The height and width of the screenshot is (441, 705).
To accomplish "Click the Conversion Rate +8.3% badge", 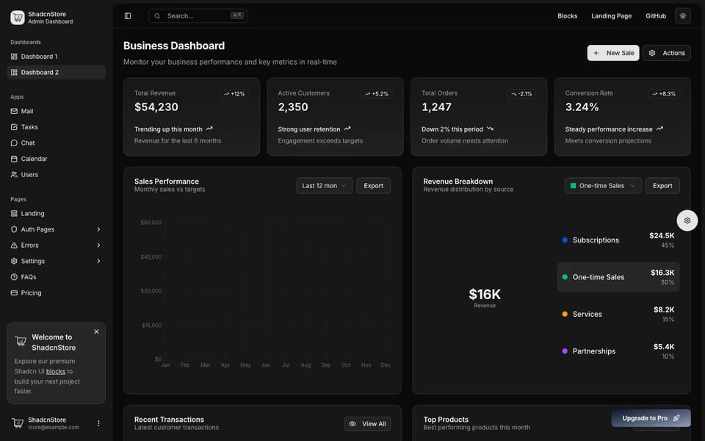I will click(x=664, y=93).
